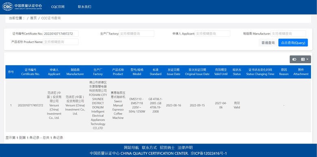Focus the 生产厂 Factory input field
This screenshot has height=157, width=317.
click(x=137, y=34)
